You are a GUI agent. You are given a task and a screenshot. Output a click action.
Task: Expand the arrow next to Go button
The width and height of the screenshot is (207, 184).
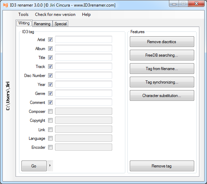tap(50, 166)
